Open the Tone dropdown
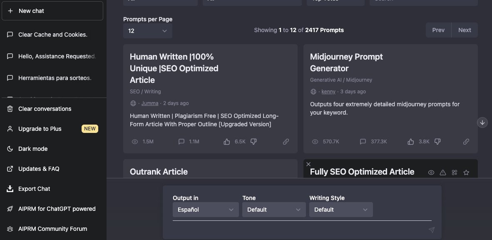492x240 pixels. (x=274, y=210)
